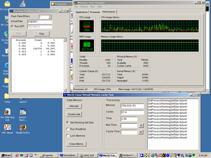The width and height of the screenshot is (211, 158).
Task: Switch to Applications tab
Action: pos(82,12)
